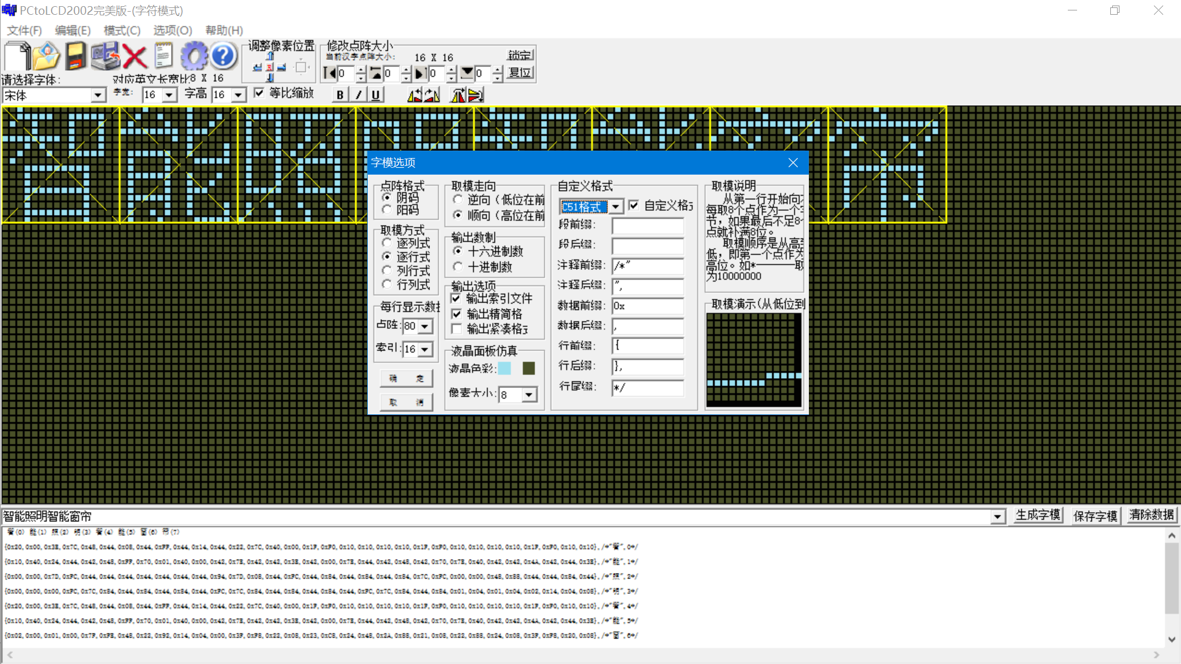Open a file using the folder icon

(46, 57)
